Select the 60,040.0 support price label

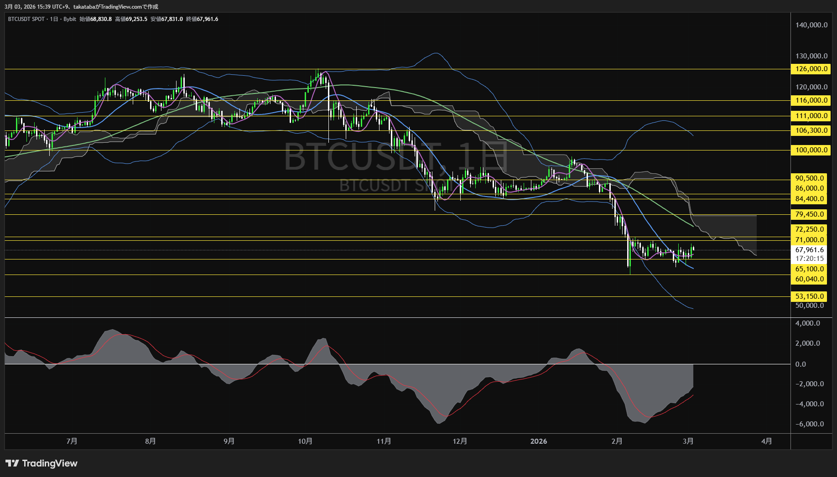[x=810, y=279]
